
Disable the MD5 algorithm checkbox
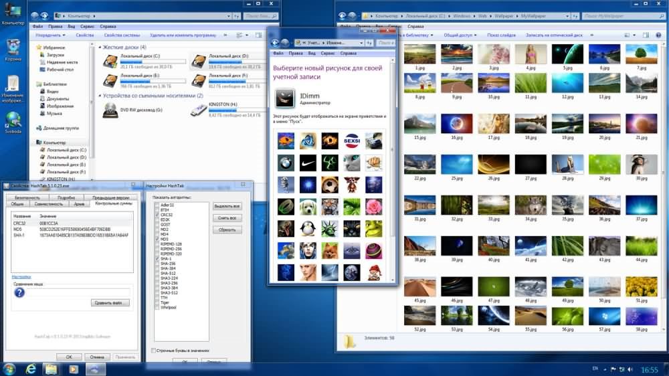click(157, 239)
